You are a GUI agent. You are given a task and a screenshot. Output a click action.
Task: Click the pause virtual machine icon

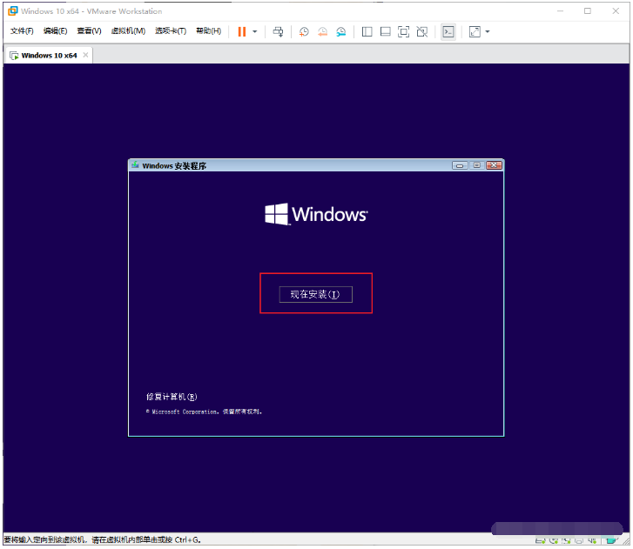(241, 31)
